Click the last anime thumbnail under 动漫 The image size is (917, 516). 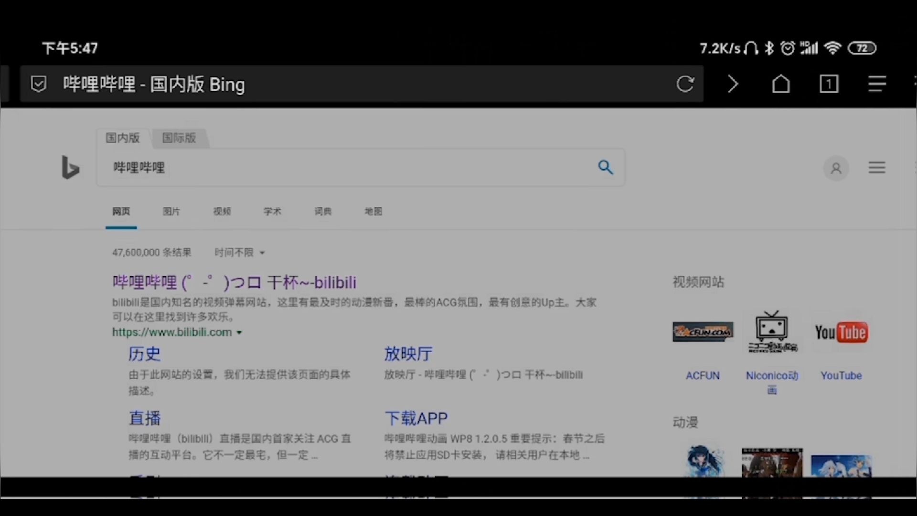pyautogui.click(x=841, y=466)
